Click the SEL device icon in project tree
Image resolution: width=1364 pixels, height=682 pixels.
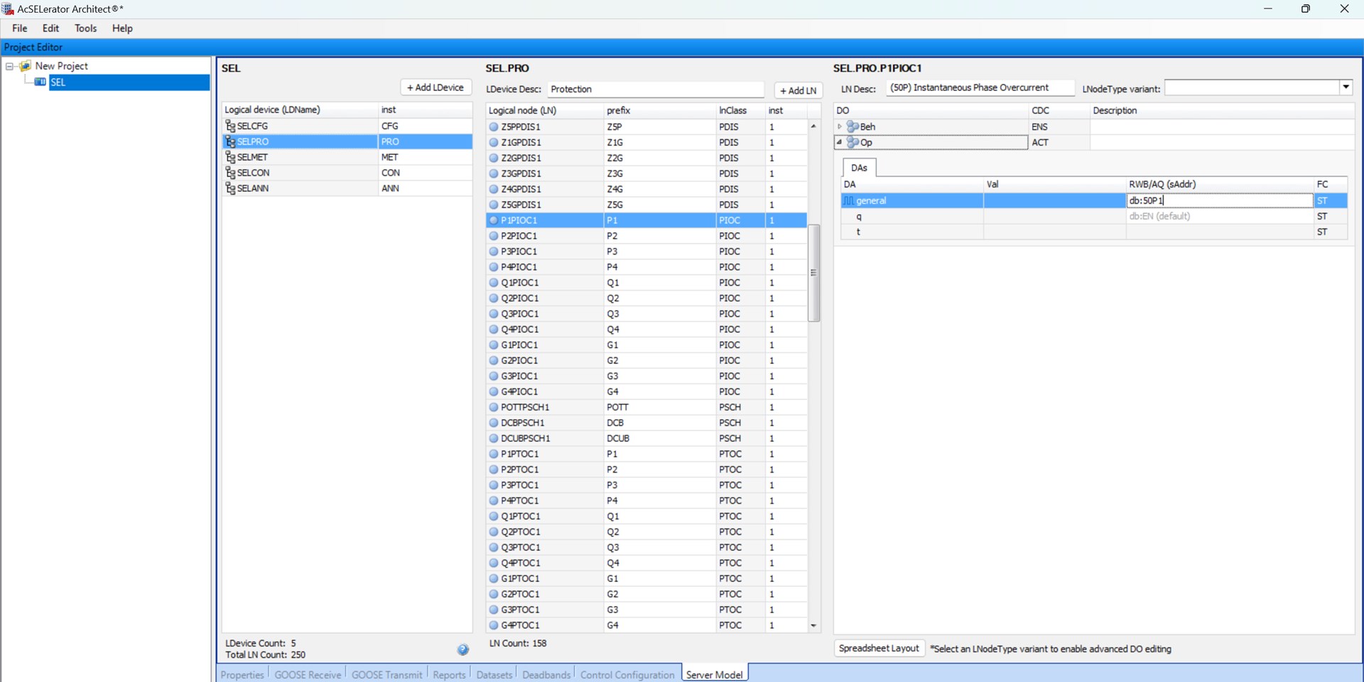(40, 82)
